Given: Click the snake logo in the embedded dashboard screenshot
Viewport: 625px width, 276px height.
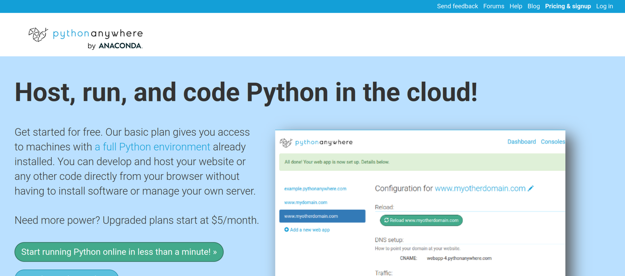Looking at the screenshot, I should coord(286,142).
